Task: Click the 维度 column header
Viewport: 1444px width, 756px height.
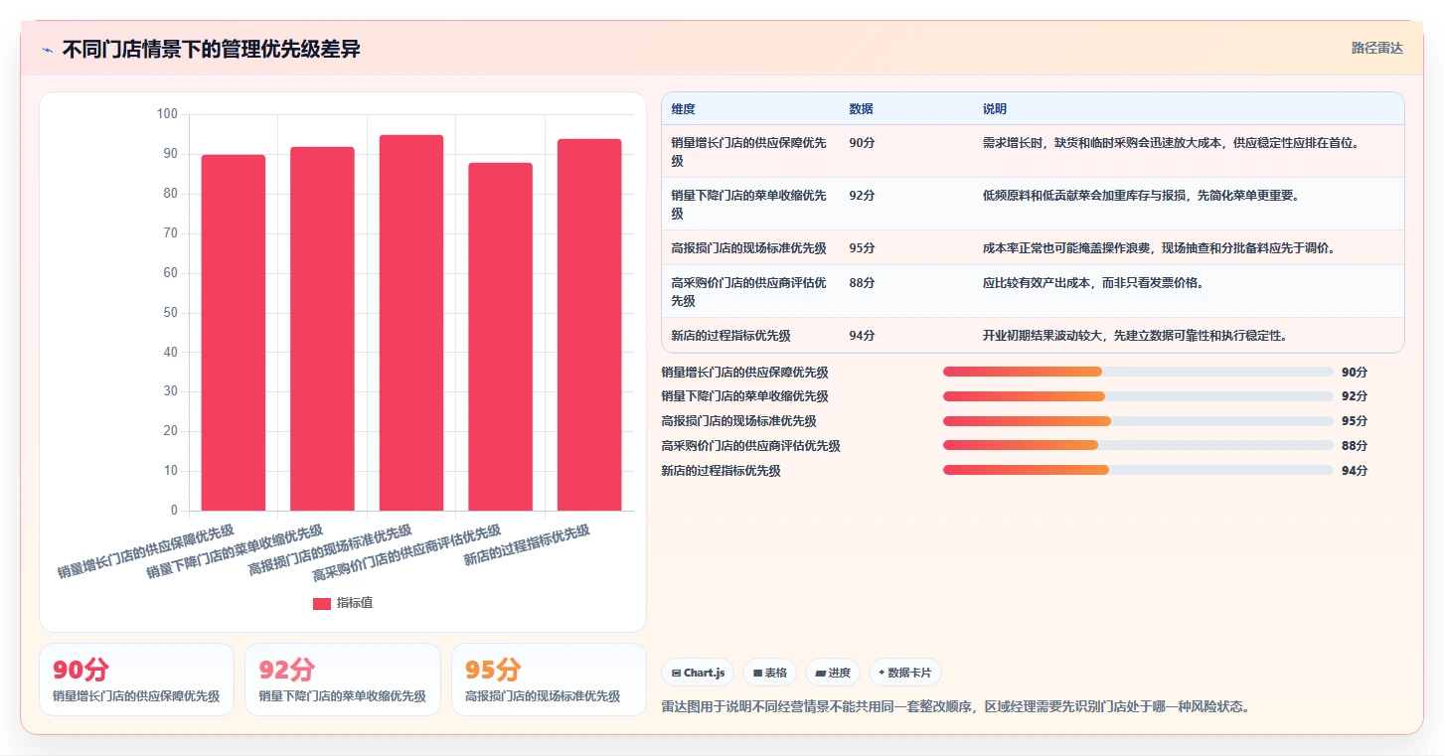Action: tap(683, 109)
